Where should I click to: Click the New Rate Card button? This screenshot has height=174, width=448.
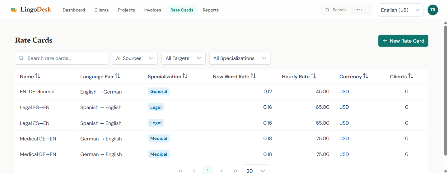(x=403, y=41)
